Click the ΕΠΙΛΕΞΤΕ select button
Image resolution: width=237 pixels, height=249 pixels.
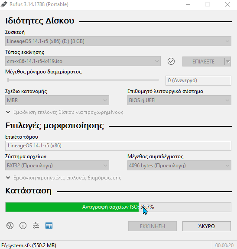pyautogui.click(x=204, y=61)
